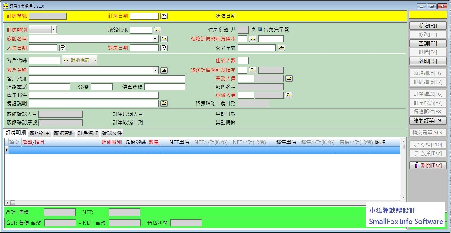Screen dimensions: 451x233
Task: Switch to 訂房明細 tab
Action: pos(16,133)
